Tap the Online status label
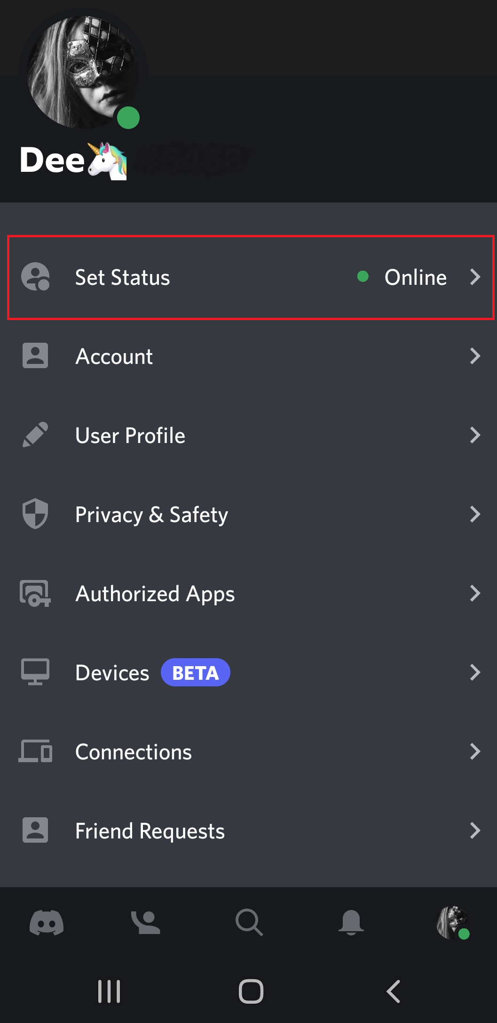497x1023 pixels. (x=415, y=277)
